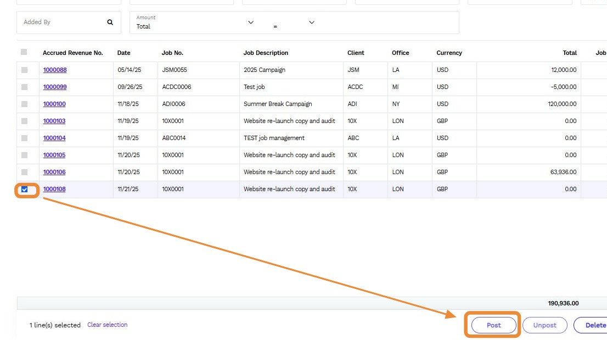This screenshot has height=340, width=607.
Task: Click Clear selection link
Action: [x=107, y=325]
